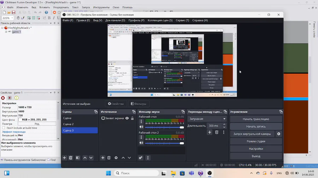Viewport: 318px width, 178px height.
Task: Open transition properties three dots
Action: click(x=224, y=132)
